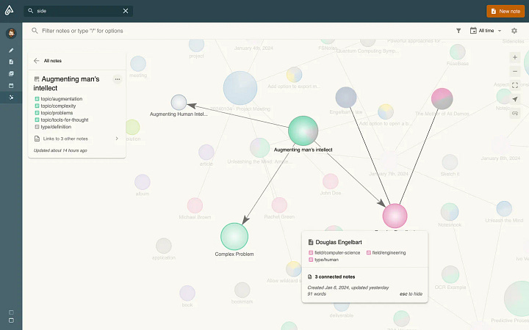Select the 'Sketch it' graph node
Viewport: 529px width, 330px height.
coord(450,162)
